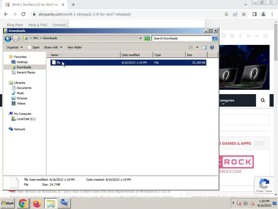The width and height of the screenshot is (278, 209).
Task: Open the Organize menu
Action: pyautogui.click(x=15, y=47)
